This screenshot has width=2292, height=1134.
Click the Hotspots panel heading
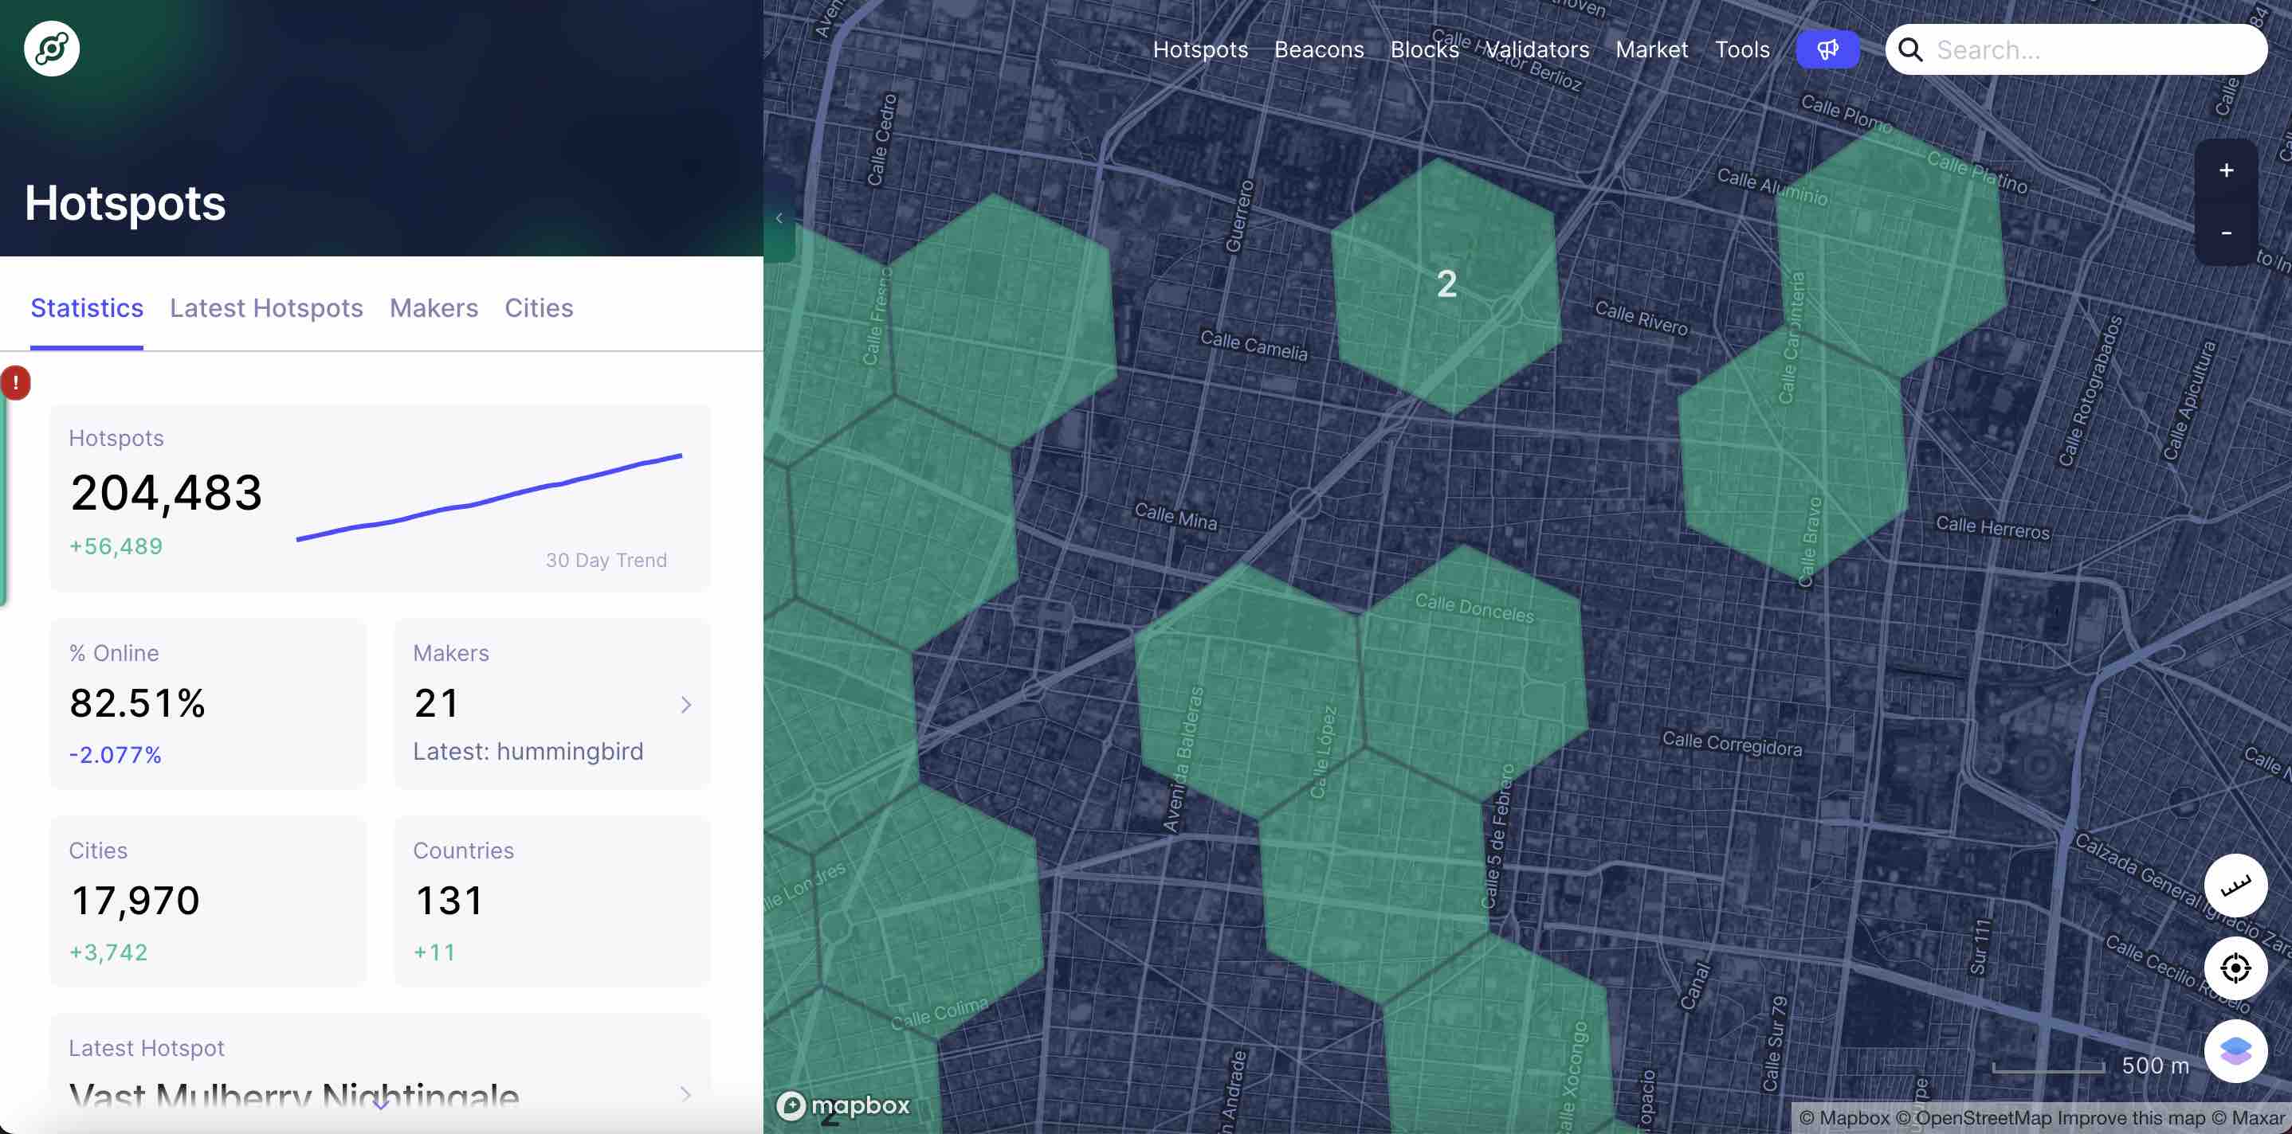pyautogui.click(x=125, y=203)
